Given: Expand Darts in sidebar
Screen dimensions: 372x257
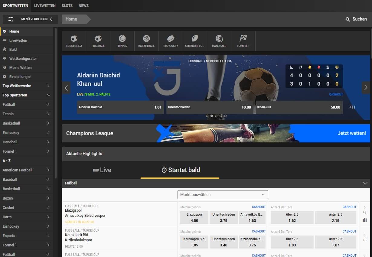Looking at the screenshot, I should tap(48, 217).
